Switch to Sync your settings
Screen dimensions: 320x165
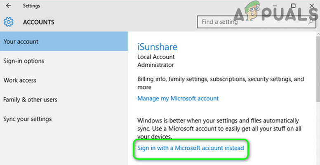point(28,119)
